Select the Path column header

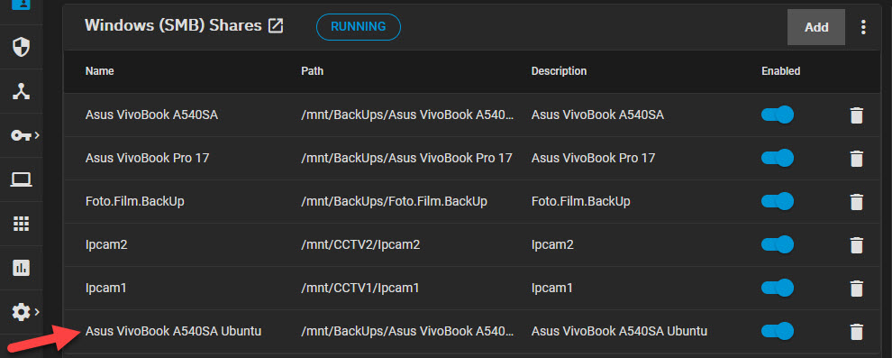pos(313,71)
